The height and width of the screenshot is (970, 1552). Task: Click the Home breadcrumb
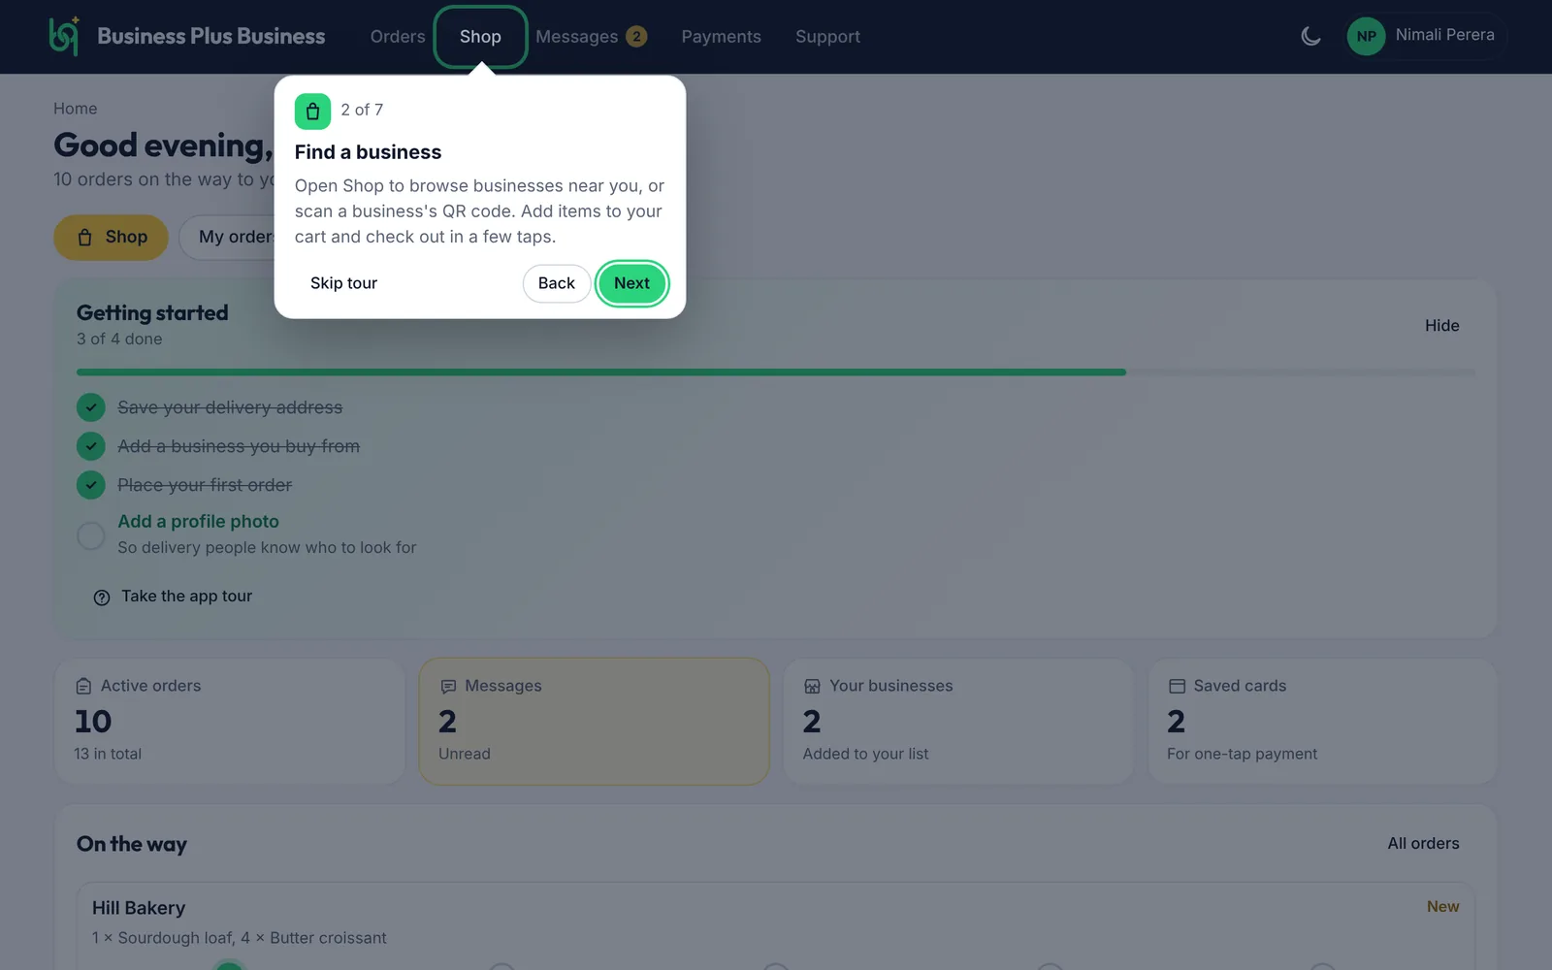pyautogui.click(x=76, y=109)
